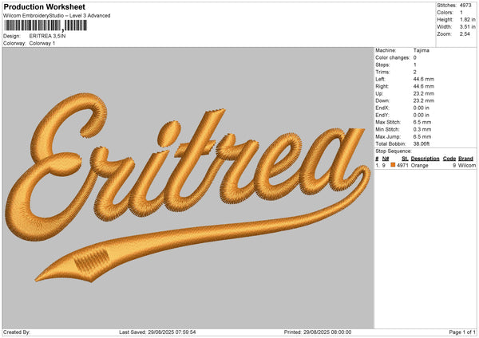The height and width of the screenshot is (338, 479).
Task: Click the Machine value 'Tajima'
Action: (x=422, y=50)
